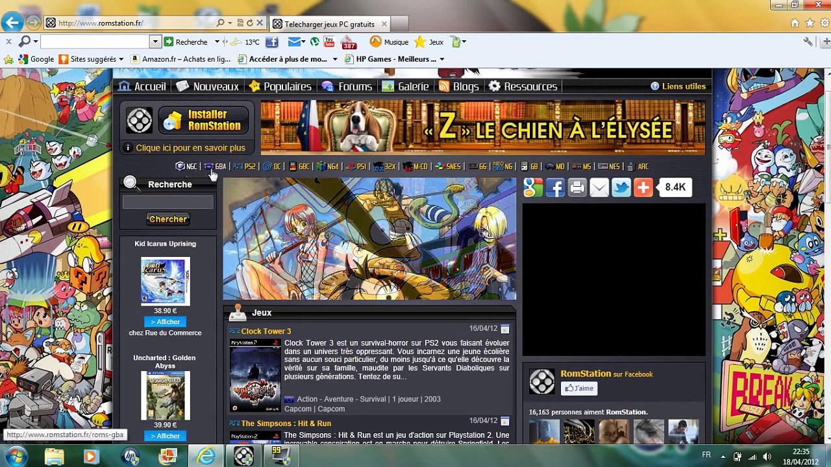831x467 pixels.
Task: Expand the Sites suggérés dropdown arrow
Action: 121,59
